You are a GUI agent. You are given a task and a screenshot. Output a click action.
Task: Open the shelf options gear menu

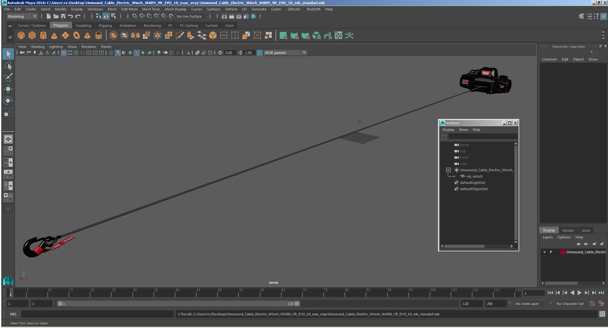tap(10, 37)
